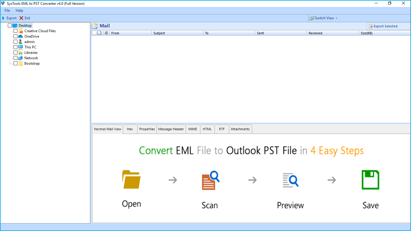Click the Network icon in tree
Screen dimensions: 411x231
(x=20, y=58)
